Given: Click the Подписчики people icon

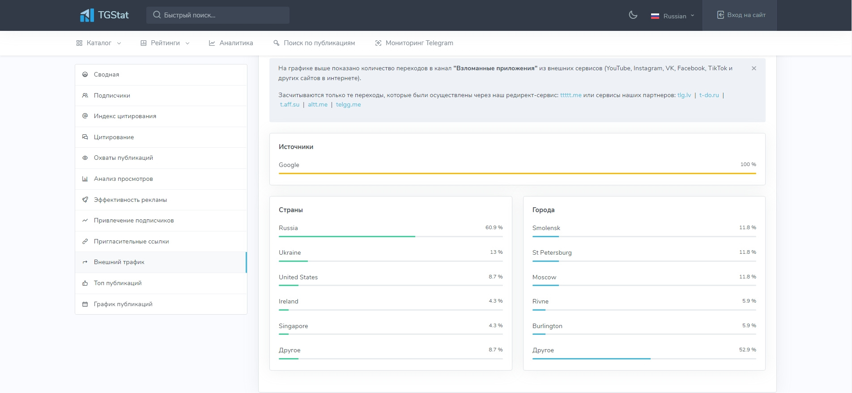Looking at the screenshot, I should coord(85,95).
